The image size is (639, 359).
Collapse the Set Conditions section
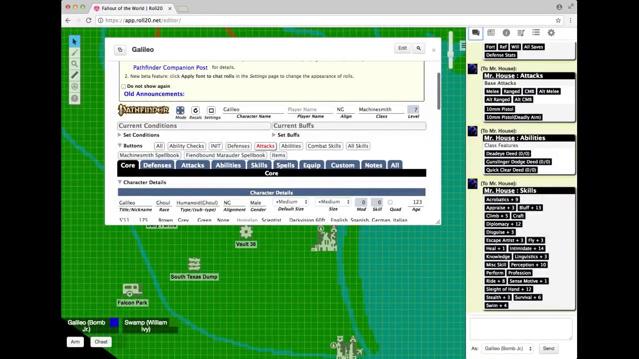[x=120, y=135]
